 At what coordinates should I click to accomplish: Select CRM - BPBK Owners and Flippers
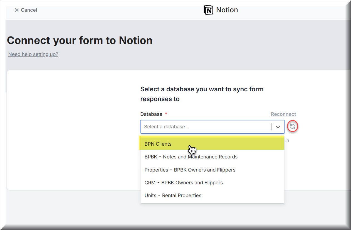tap(184, 183)
